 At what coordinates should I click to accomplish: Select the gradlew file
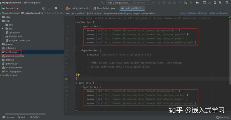click(x=8, y=60)
